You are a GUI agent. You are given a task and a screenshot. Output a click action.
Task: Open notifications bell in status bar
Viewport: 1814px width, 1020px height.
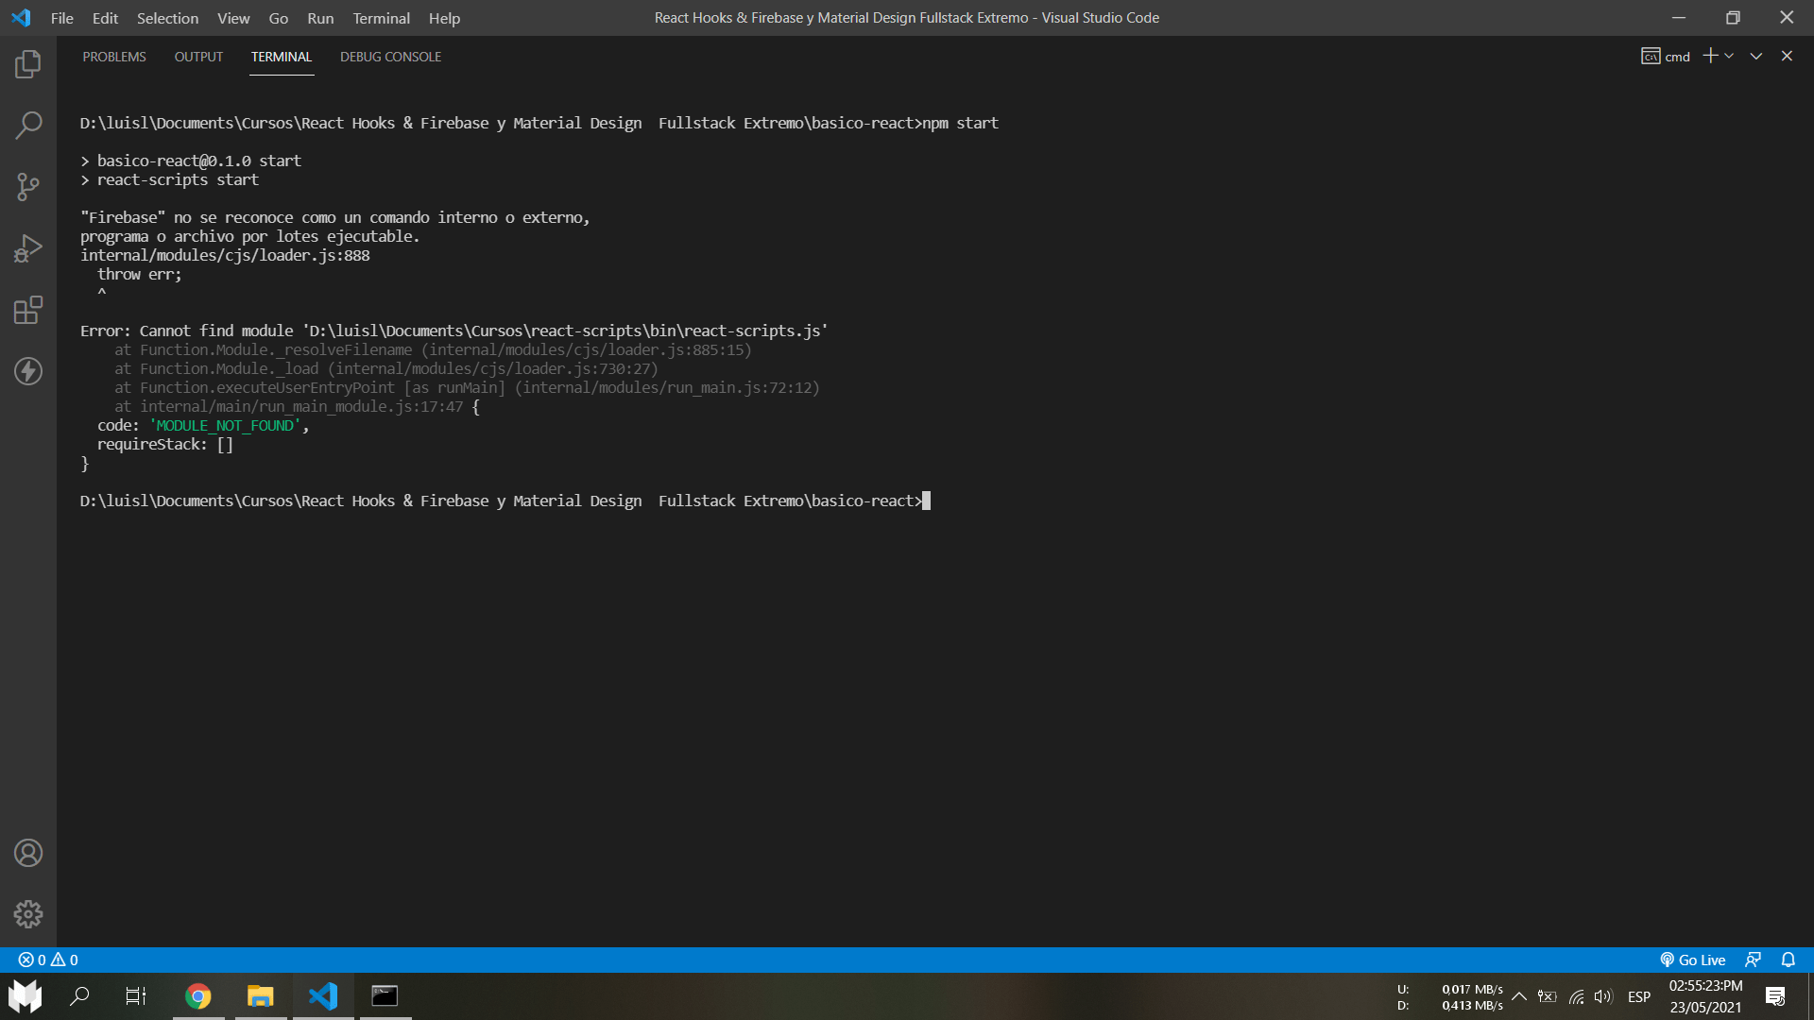1788,960
